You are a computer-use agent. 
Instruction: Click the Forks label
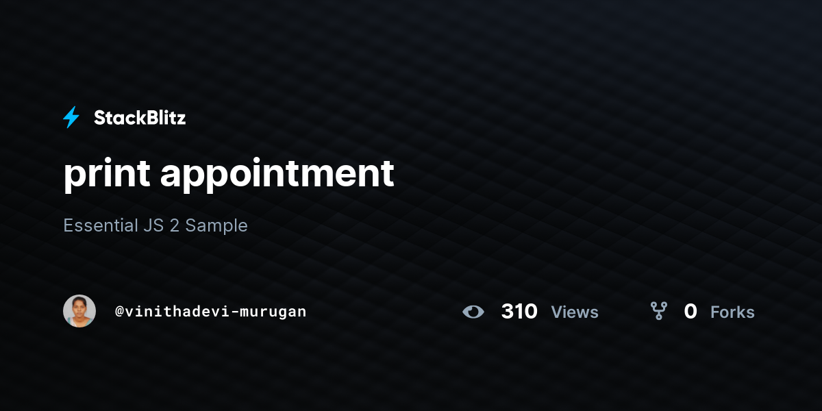coord(732,312)
